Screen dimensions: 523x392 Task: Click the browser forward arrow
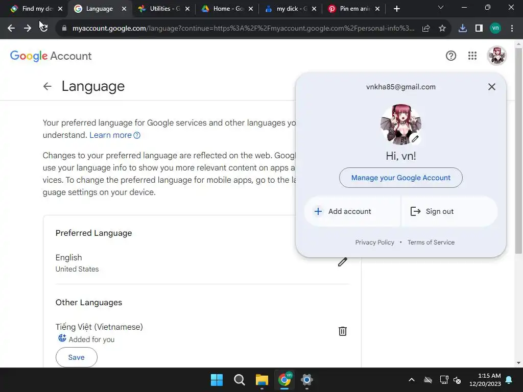tap(28, 29)
